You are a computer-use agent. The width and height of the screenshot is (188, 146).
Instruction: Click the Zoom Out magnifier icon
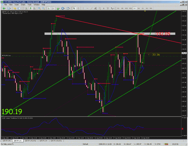(x=43, y=8)
